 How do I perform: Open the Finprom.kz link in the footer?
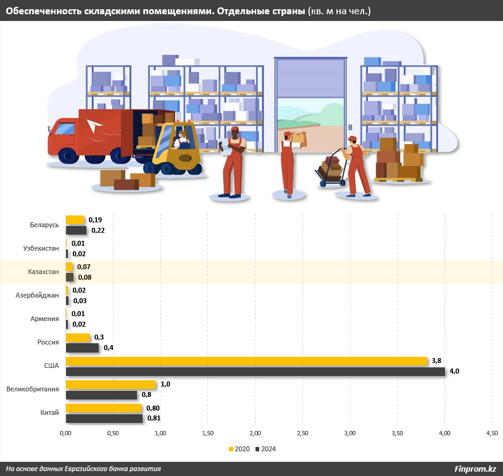click(x=475, y=469)
